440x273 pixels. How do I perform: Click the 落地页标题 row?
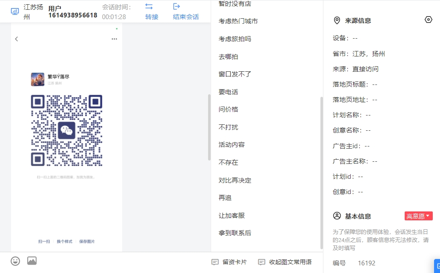coord(355,84)
